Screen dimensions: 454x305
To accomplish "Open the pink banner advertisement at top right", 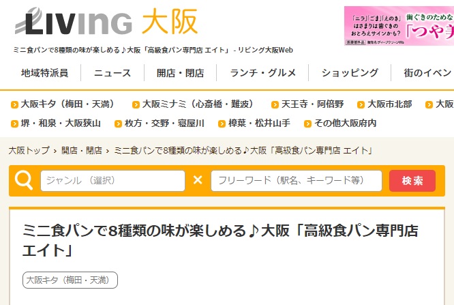I will (x=399, y=25).
